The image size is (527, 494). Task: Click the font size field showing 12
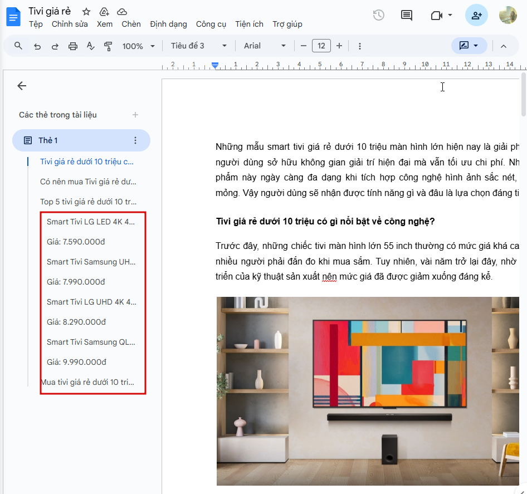point(321,46)
